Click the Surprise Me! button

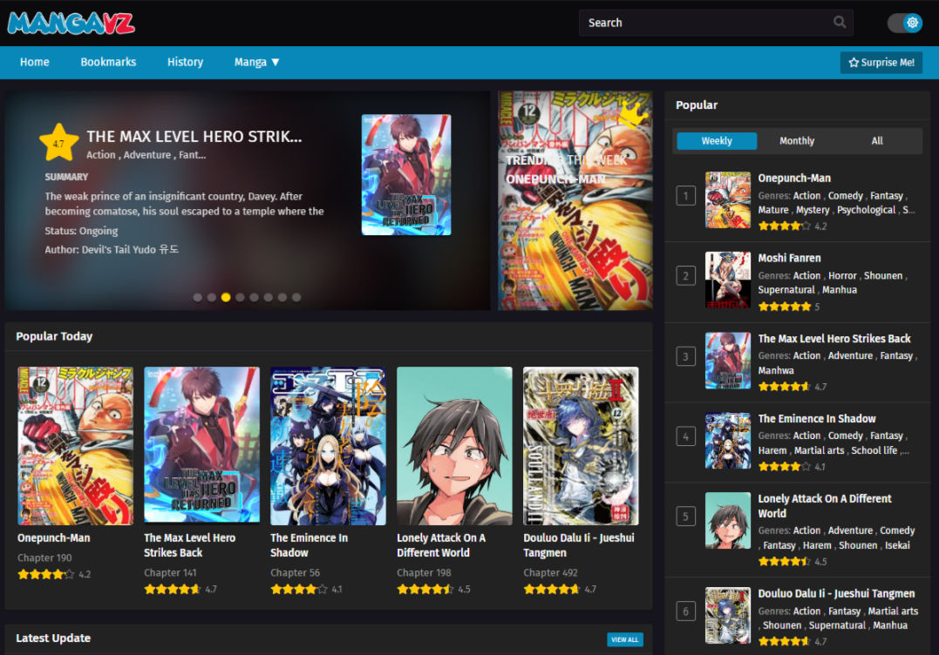coord(881,63)
